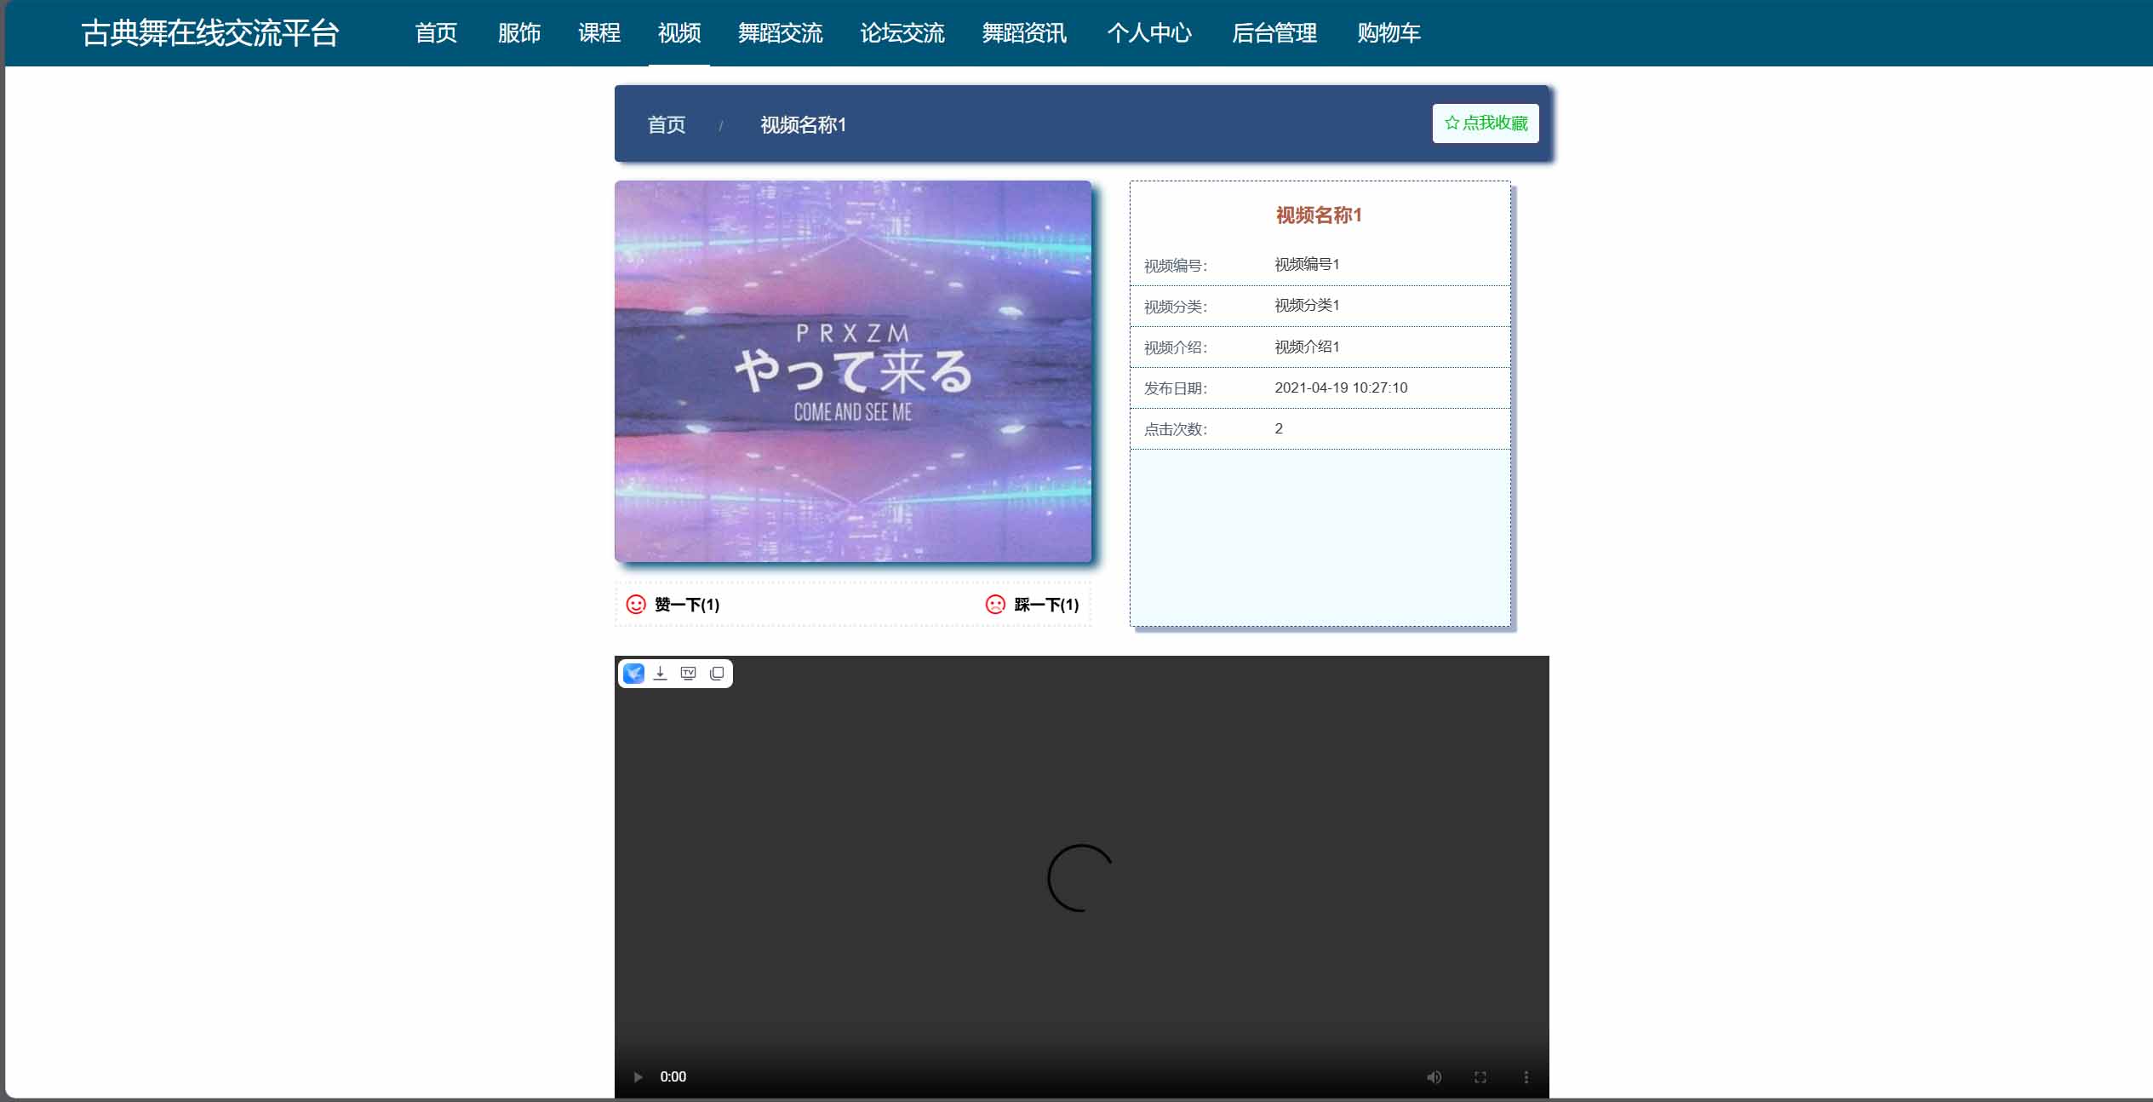This screenshot has width=2153, height=1102.
Task: Click the red smiley face like icon
Action: click(x=636, y=605)
